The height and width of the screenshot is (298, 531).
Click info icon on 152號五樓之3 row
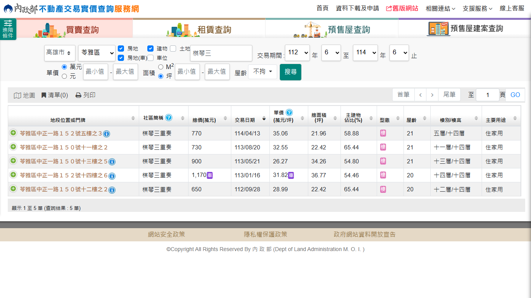coord(107,134)
